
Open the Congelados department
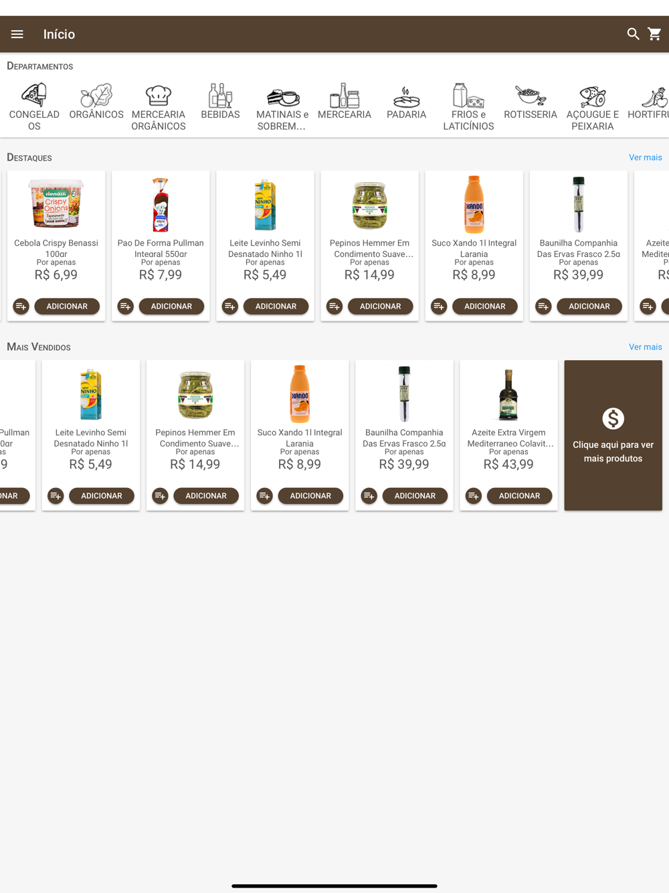(34, 107)
